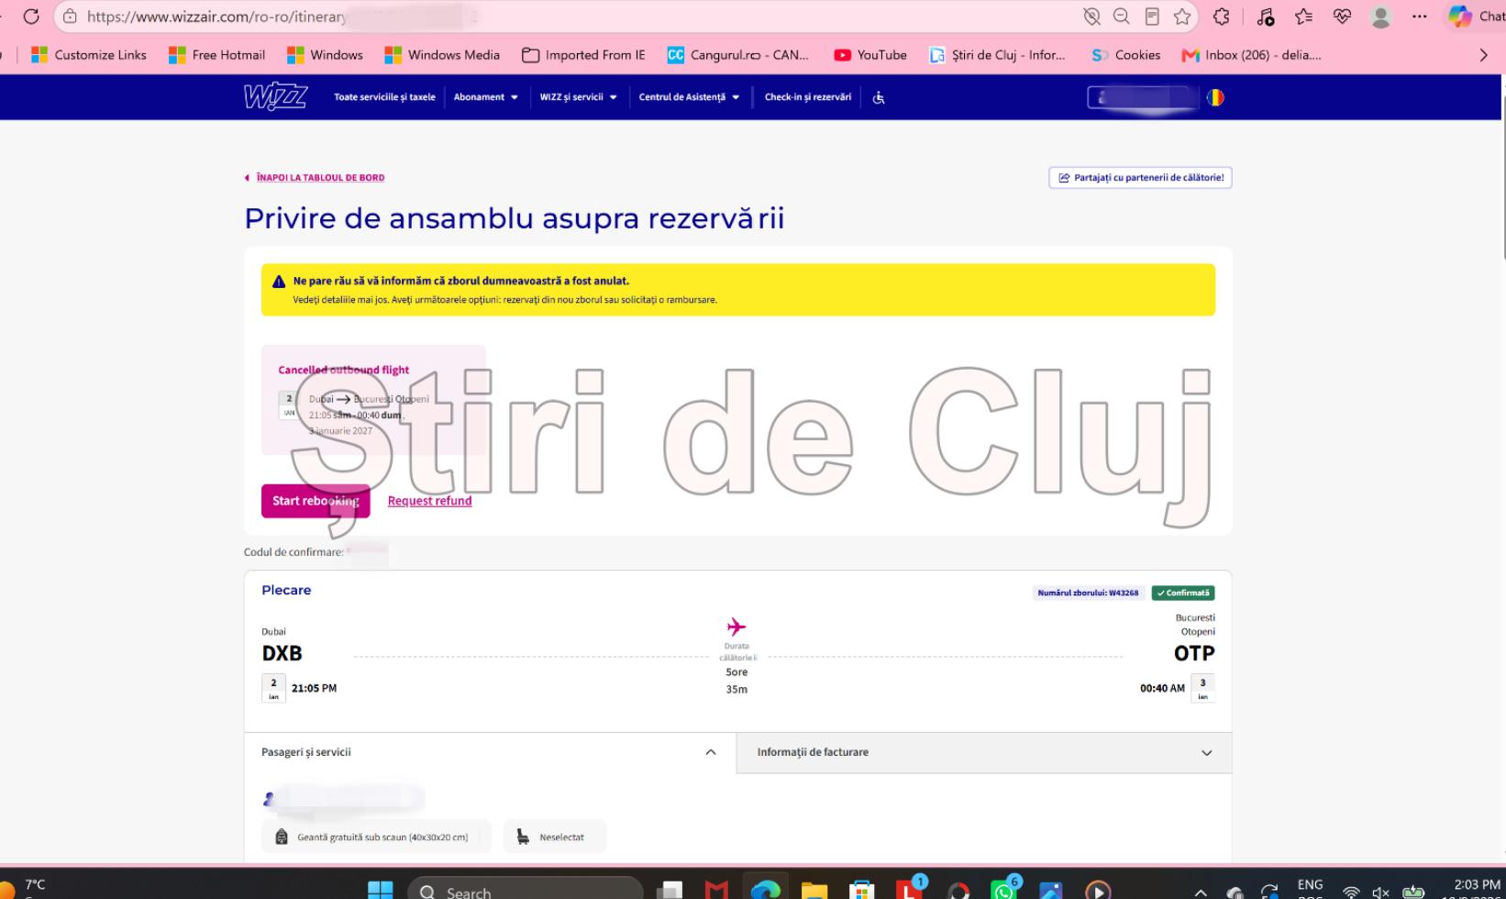Collapse the Pasageri și servicii section
Screen dimensions: 1506x899
490,752
